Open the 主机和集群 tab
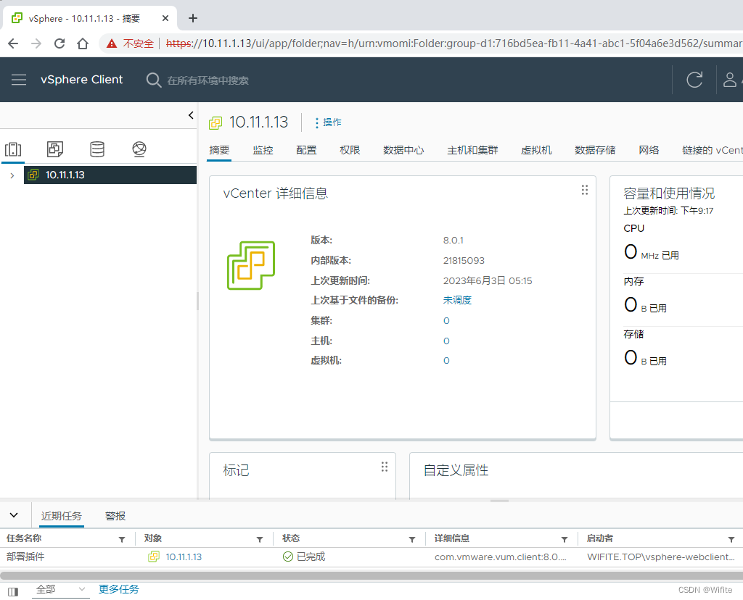This screenshot has width=743, height=600. 472,150
